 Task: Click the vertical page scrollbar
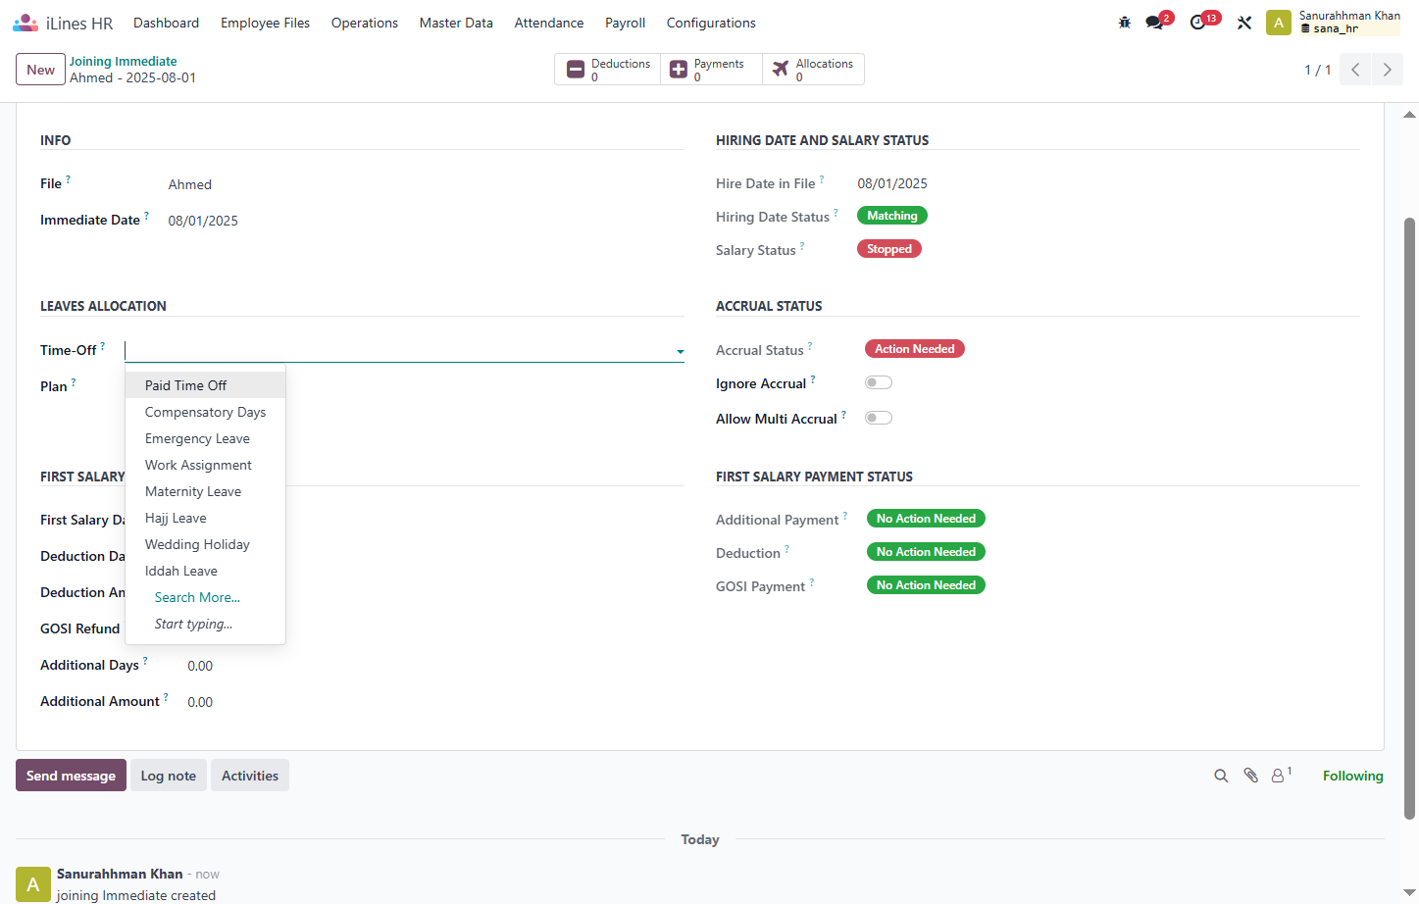click(x=1410, y=518)
